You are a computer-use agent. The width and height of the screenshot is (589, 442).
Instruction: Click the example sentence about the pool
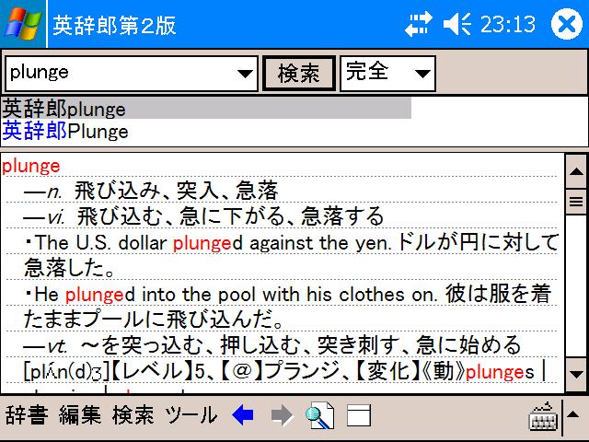click(288, 307)
